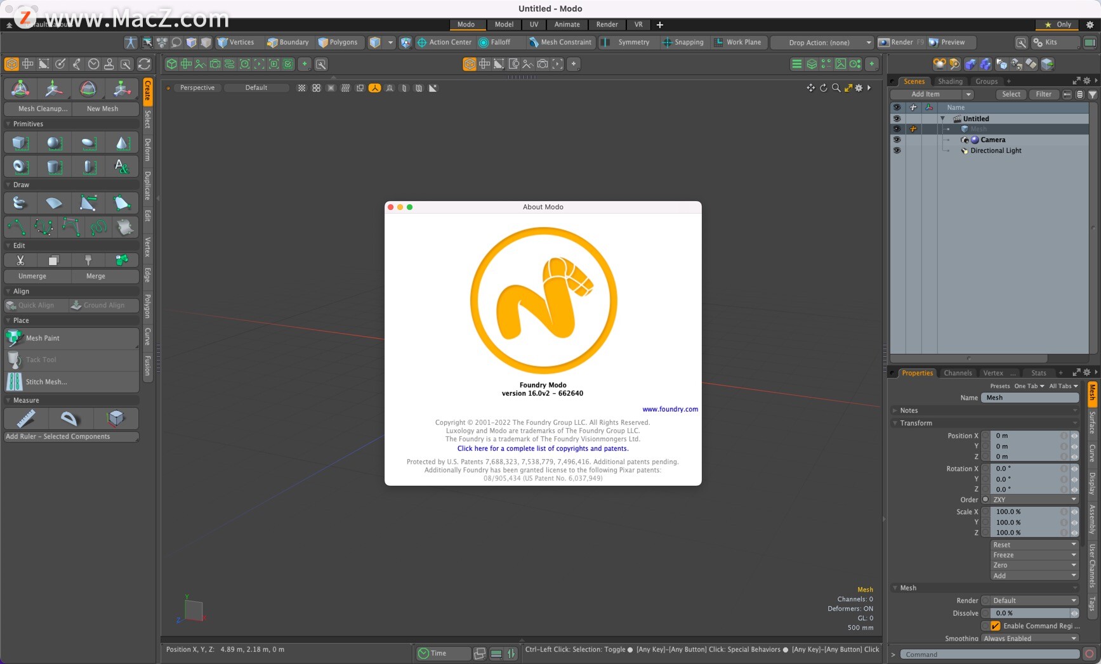Select the Sphere primitive tool
Screen dimensions: 1101x664
55,143
